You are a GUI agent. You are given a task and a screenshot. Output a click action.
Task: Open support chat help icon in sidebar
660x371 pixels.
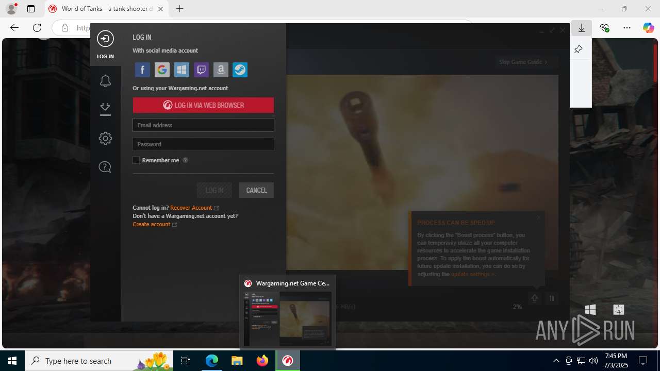[105, 167]
